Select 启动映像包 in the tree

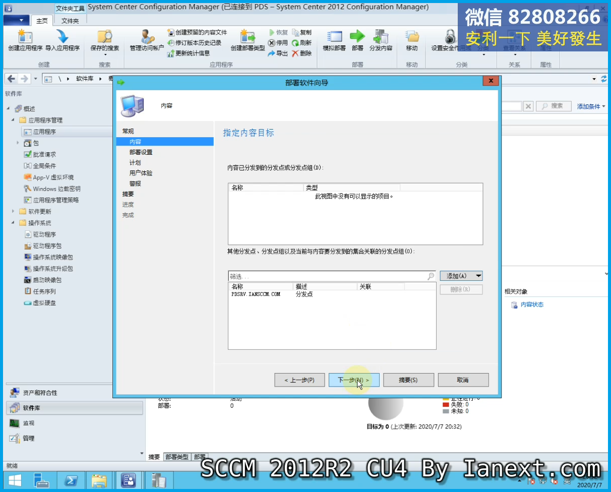point(47,280)
